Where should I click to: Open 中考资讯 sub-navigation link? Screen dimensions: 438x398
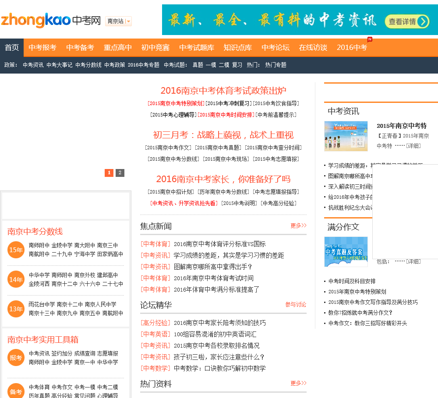tap(33, 65)
